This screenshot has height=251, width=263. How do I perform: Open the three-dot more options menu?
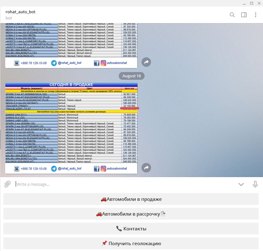pyautogui.click(x=255, y=15)
